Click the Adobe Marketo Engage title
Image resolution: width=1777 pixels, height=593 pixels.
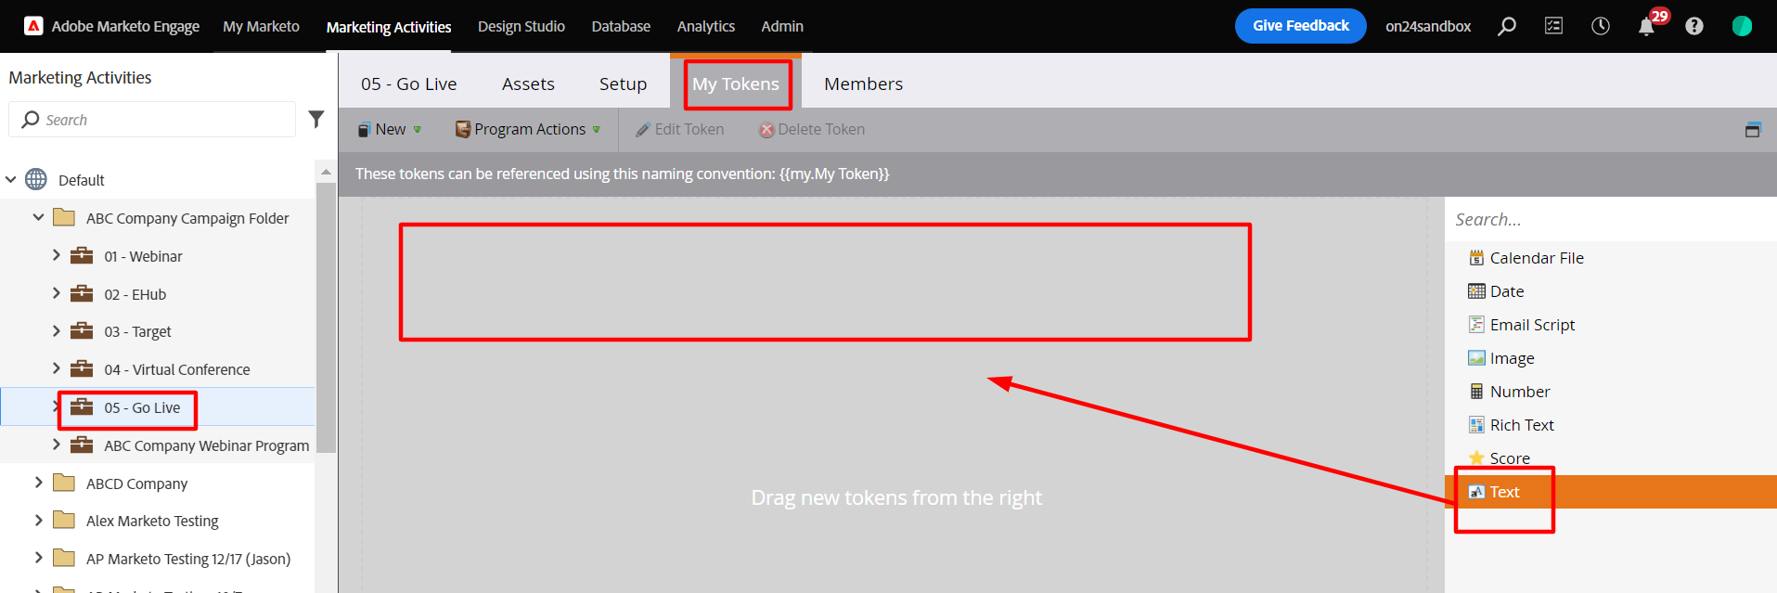tap(125, 26)
